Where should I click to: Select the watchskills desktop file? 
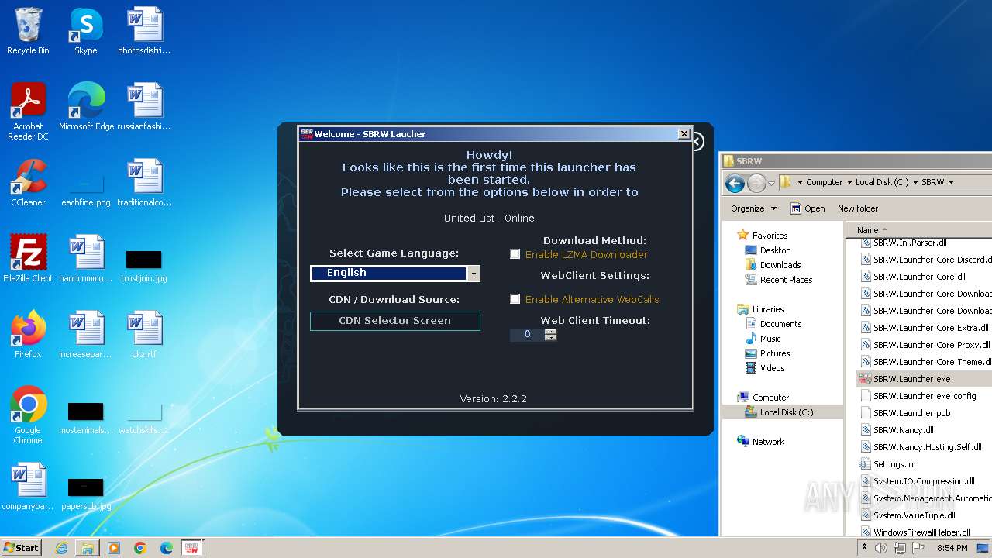[144, 418]
